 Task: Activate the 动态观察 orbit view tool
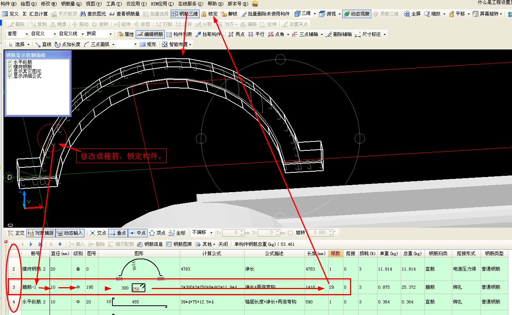(x=357, y=14)
